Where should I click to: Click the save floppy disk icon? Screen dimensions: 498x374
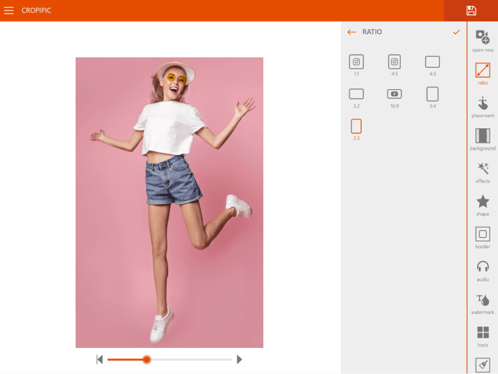point(471,10)
